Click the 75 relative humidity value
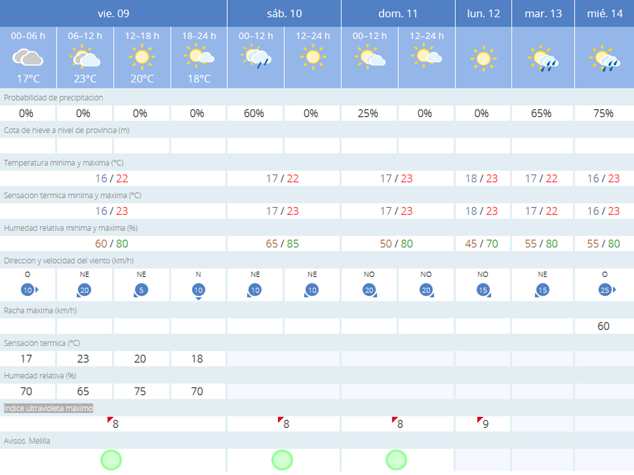The height and width of the screenshot is (475, 634). (x=139, y=392)
